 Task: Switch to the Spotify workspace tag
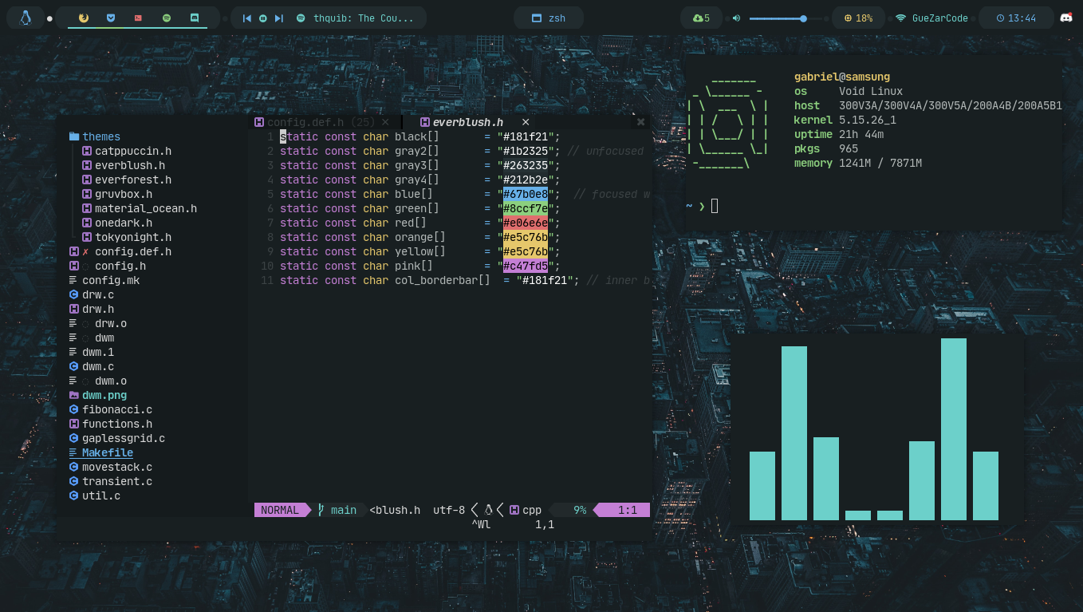167,18
